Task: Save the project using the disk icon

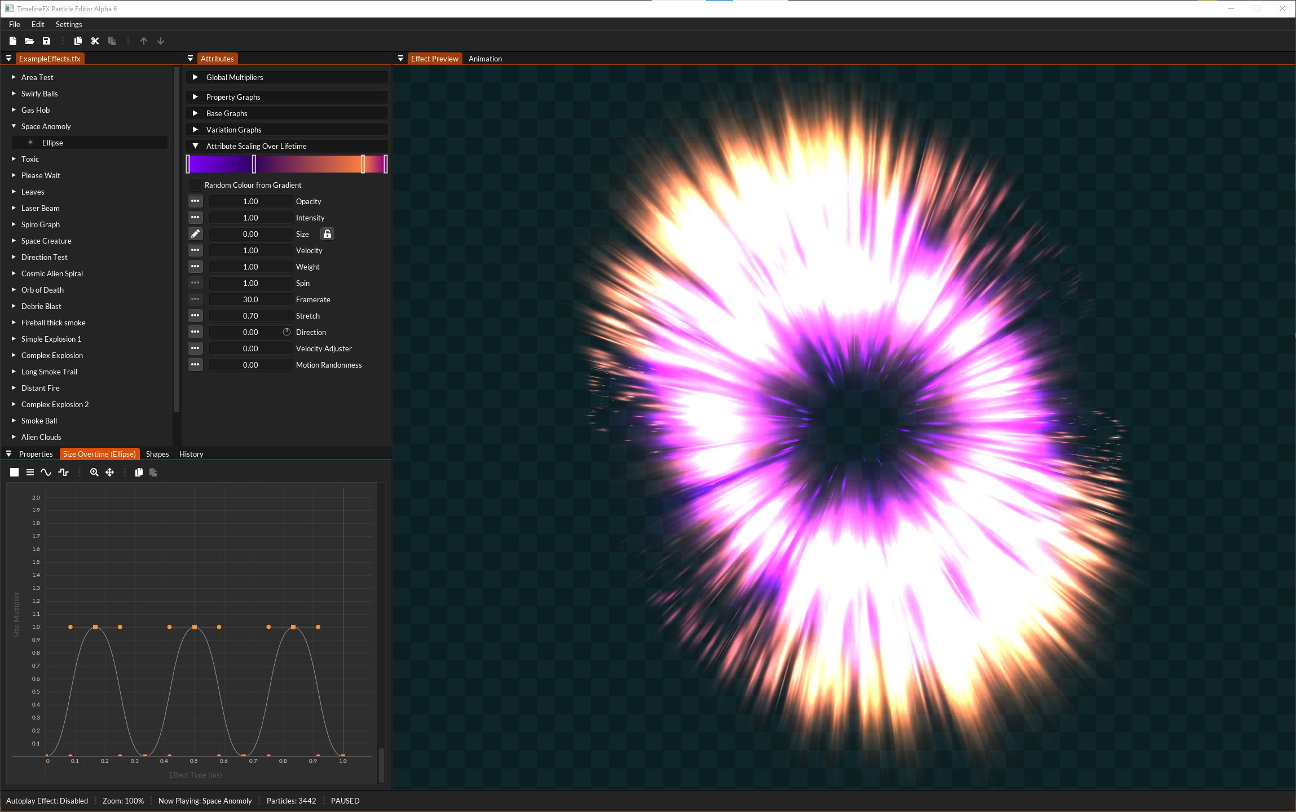Action: [x=46, y=41]
